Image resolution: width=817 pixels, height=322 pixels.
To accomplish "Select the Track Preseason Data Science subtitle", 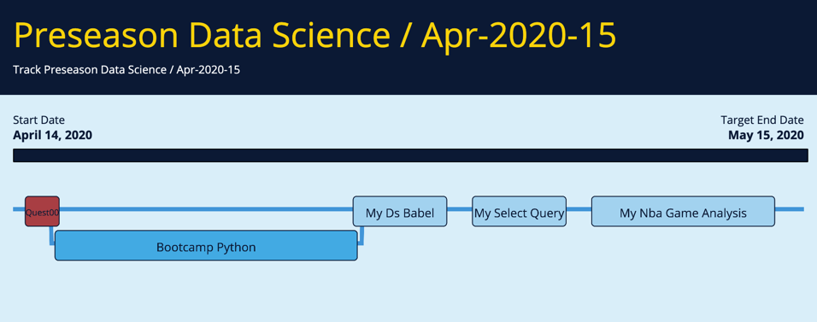I will [126, 69].
